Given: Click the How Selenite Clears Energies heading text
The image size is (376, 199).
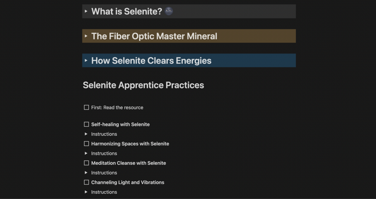Looking at the screenshot, I should coord(151,61).
